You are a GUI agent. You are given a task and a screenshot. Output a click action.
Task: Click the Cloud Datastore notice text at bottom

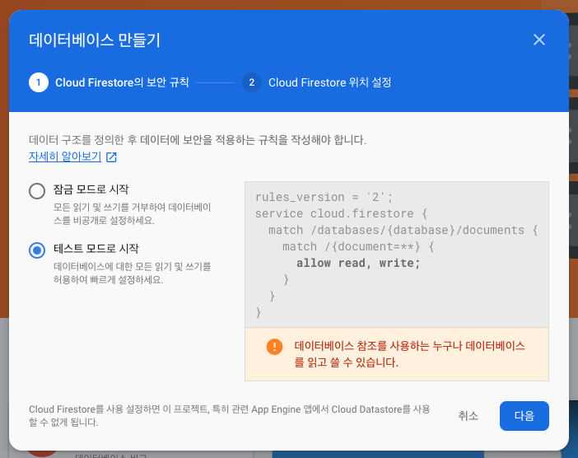[x=229, y=416]
